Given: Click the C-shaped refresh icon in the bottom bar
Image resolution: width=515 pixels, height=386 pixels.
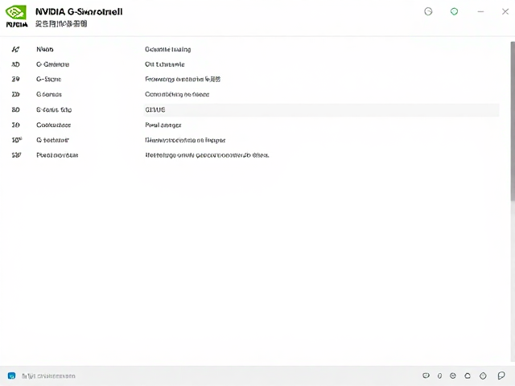Looking at the screenshot, I should pyautogui.click(x=468, y=376).
